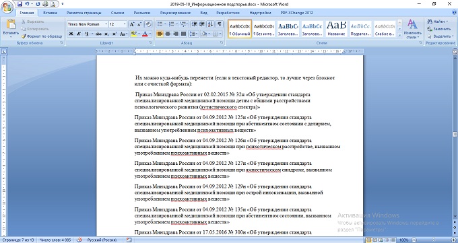This screenshot has width=458, height=243.
Task: Open the Вставка tab
Action: (x=50, y=13)
